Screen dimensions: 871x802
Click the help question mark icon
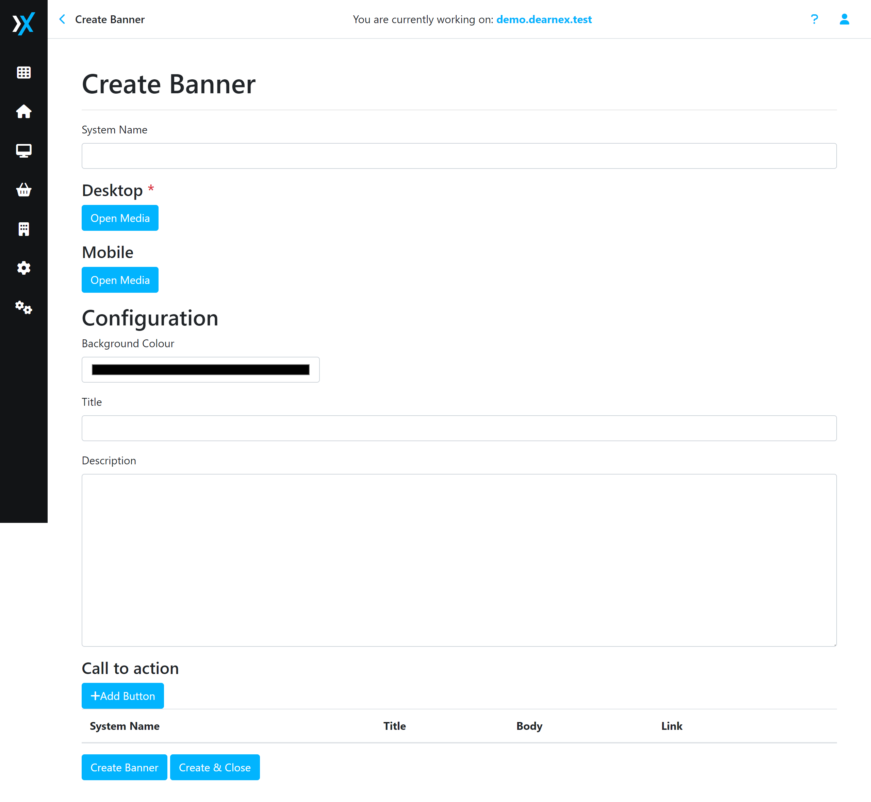pos(814,19)
